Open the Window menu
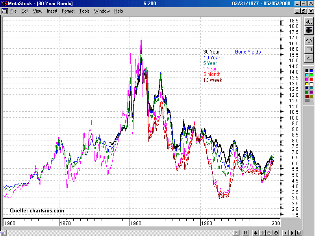The height and width of the screenshot is (236, 315). click(x=102, y=11)
